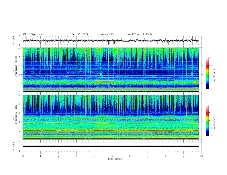Image resolution: width=227 pixels, height=175 pixels.
Task: Click the "4" tick on the Time axis
Action: coord(94,156)
